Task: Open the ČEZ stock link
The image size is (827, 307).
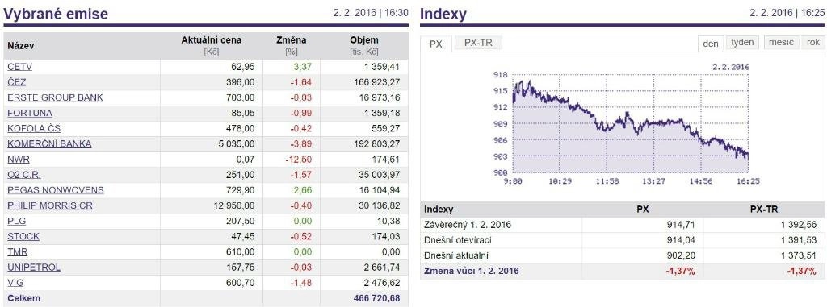Action: click(16, 82)
